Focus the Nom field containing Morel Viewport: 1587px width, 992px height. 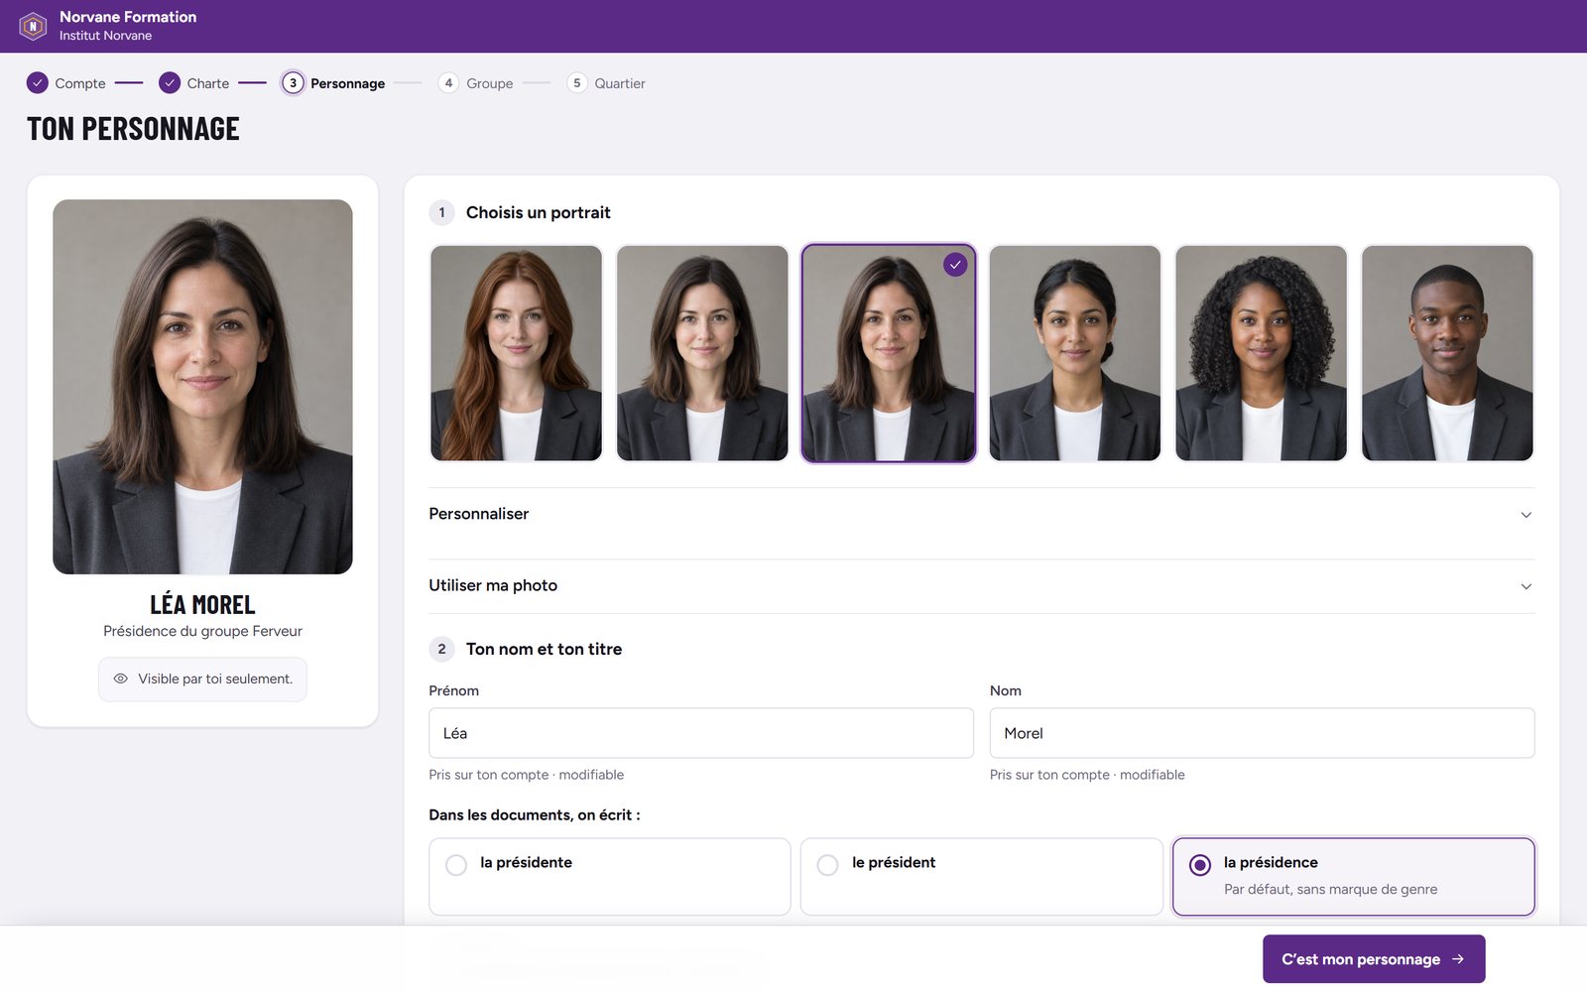pyautogui.click(x=1262, y=733)
